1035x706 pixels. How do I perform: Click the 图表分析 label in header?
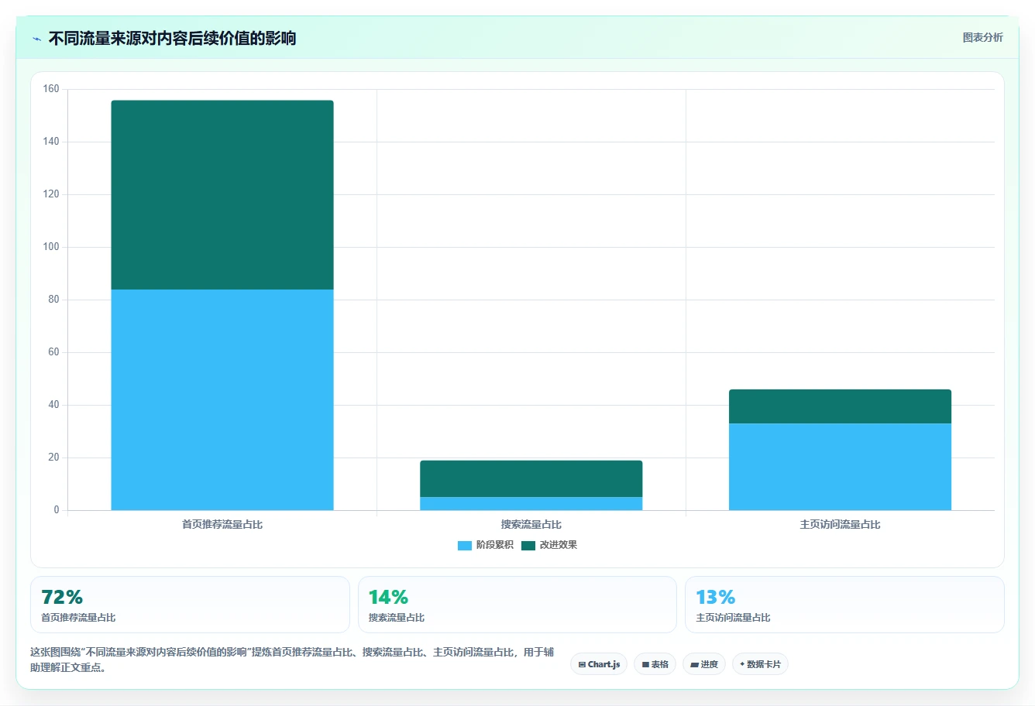982,37
